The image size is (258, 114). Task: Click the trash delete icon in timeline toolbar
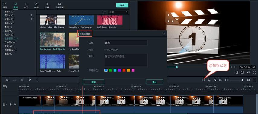click(22, 80)
